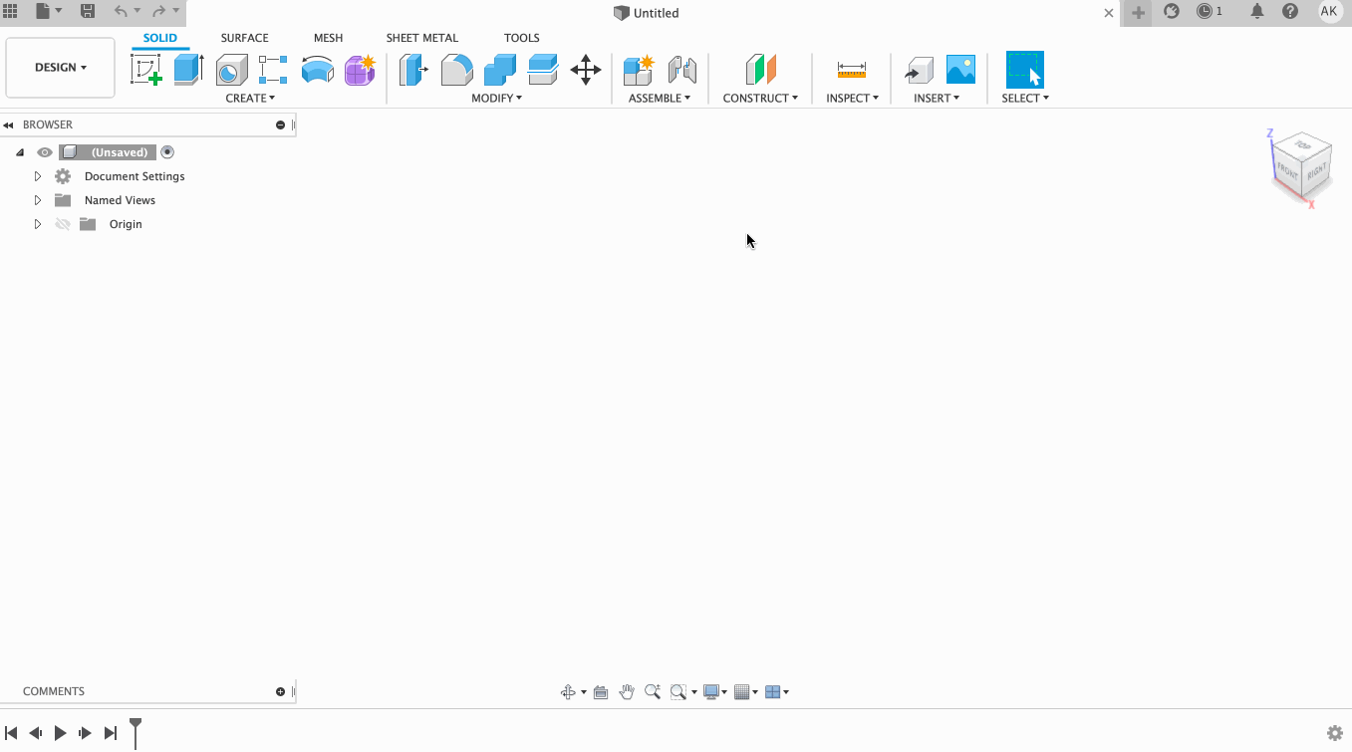This screenshot has width=1352, height=752.
Task: Open the Assemble dropdown menu
Action: click(x=660, y=98)
